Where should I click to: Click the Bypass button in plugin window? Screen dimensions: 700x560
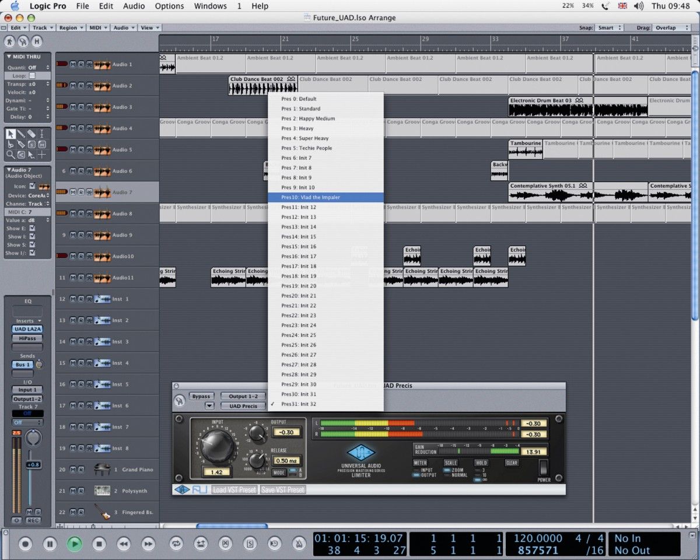click(x=201, y=396)
